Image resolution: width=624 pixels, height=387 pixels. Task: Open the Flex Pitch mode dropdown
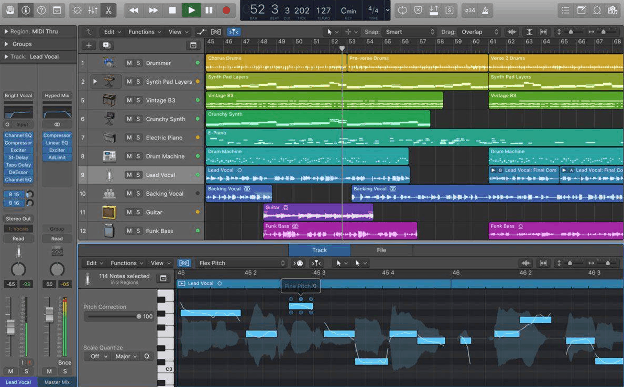point(241,263)
